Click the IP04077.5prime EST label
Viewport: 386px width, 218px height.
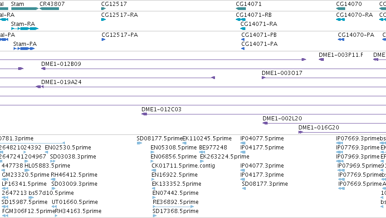tap(262, 139)
